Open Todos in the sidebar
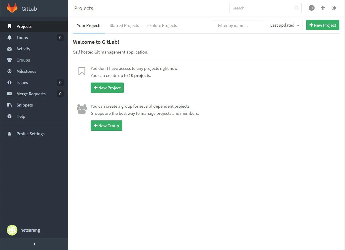 tap(34, 38)
